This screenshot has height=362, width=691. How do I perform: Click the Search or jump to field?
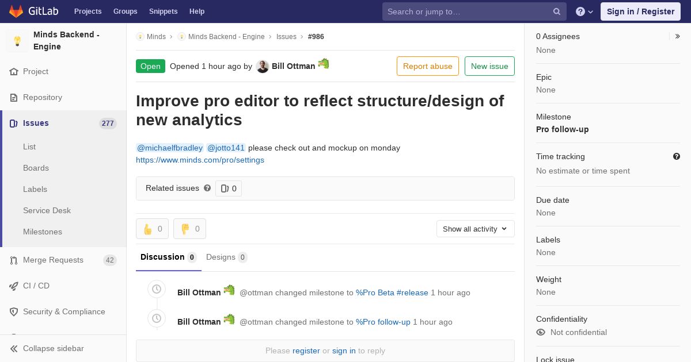coord(474,11)
